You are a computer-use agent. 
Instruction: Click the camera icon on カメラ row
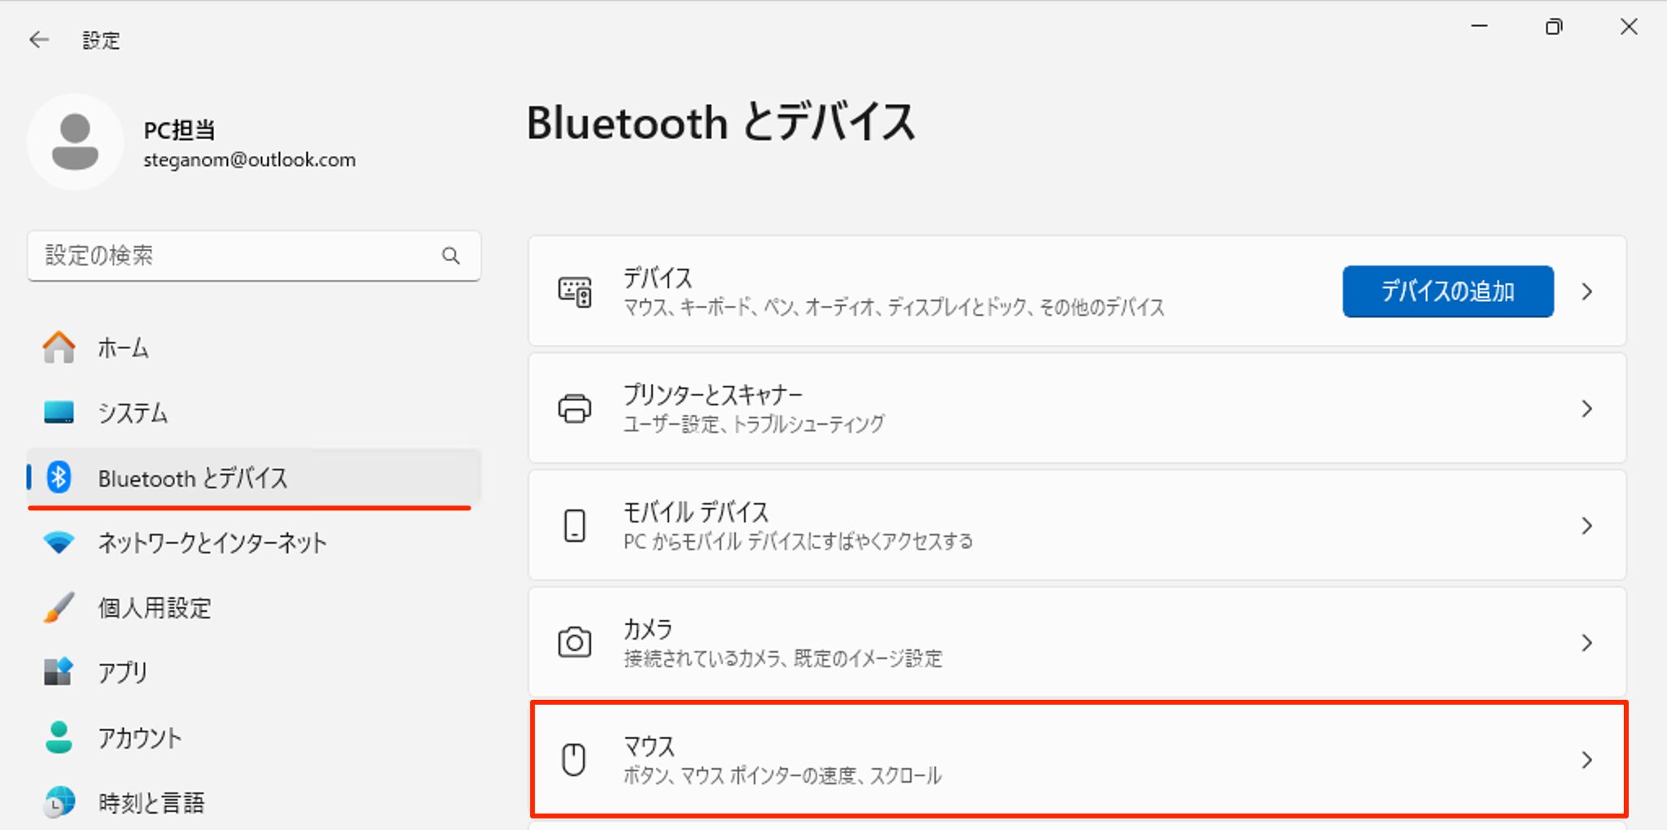pos(575,642)
